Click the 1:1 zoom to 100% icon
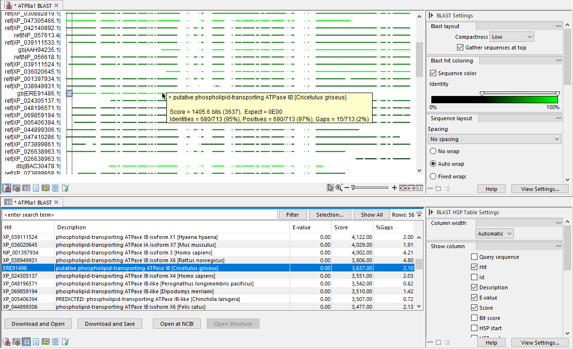Screen dimensions: 573x349 pyautogui.click(x=419, y=188)
